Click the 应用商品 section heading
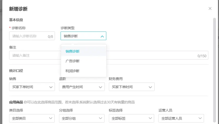 pyautogui.click(x=16, y=102)
